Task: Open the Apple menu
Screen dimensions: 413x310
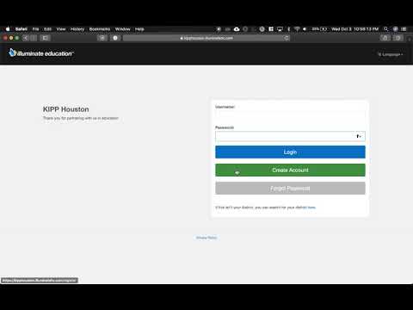Action: pyautogui.click(x=8, y=29)
